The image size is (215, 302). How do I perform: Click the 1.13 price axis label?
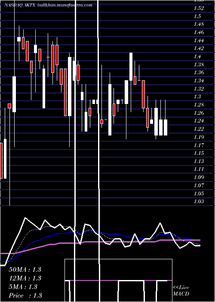point(199,161)
